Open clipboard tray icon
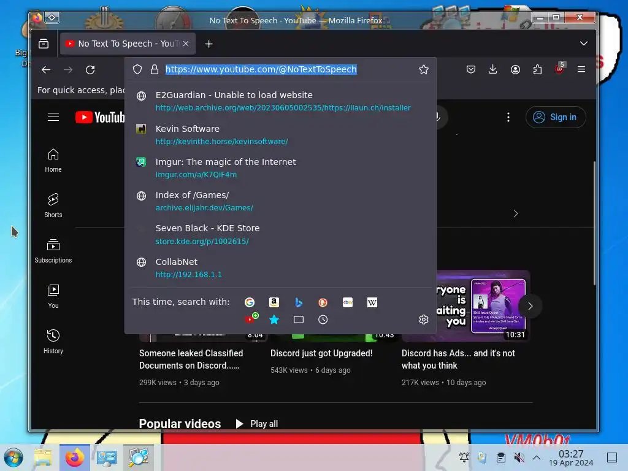 point(500,458)
